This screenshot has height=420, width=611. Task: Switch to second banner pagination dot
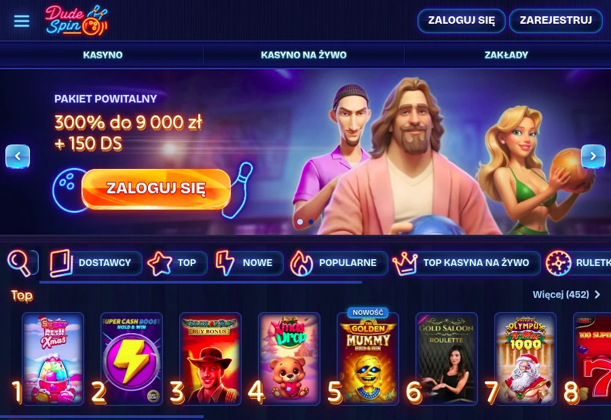click(x=311, y=222)
